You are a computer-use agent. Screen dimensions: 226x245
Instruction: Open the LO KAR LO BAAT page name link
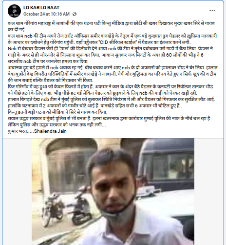click(x=41, y=8)
